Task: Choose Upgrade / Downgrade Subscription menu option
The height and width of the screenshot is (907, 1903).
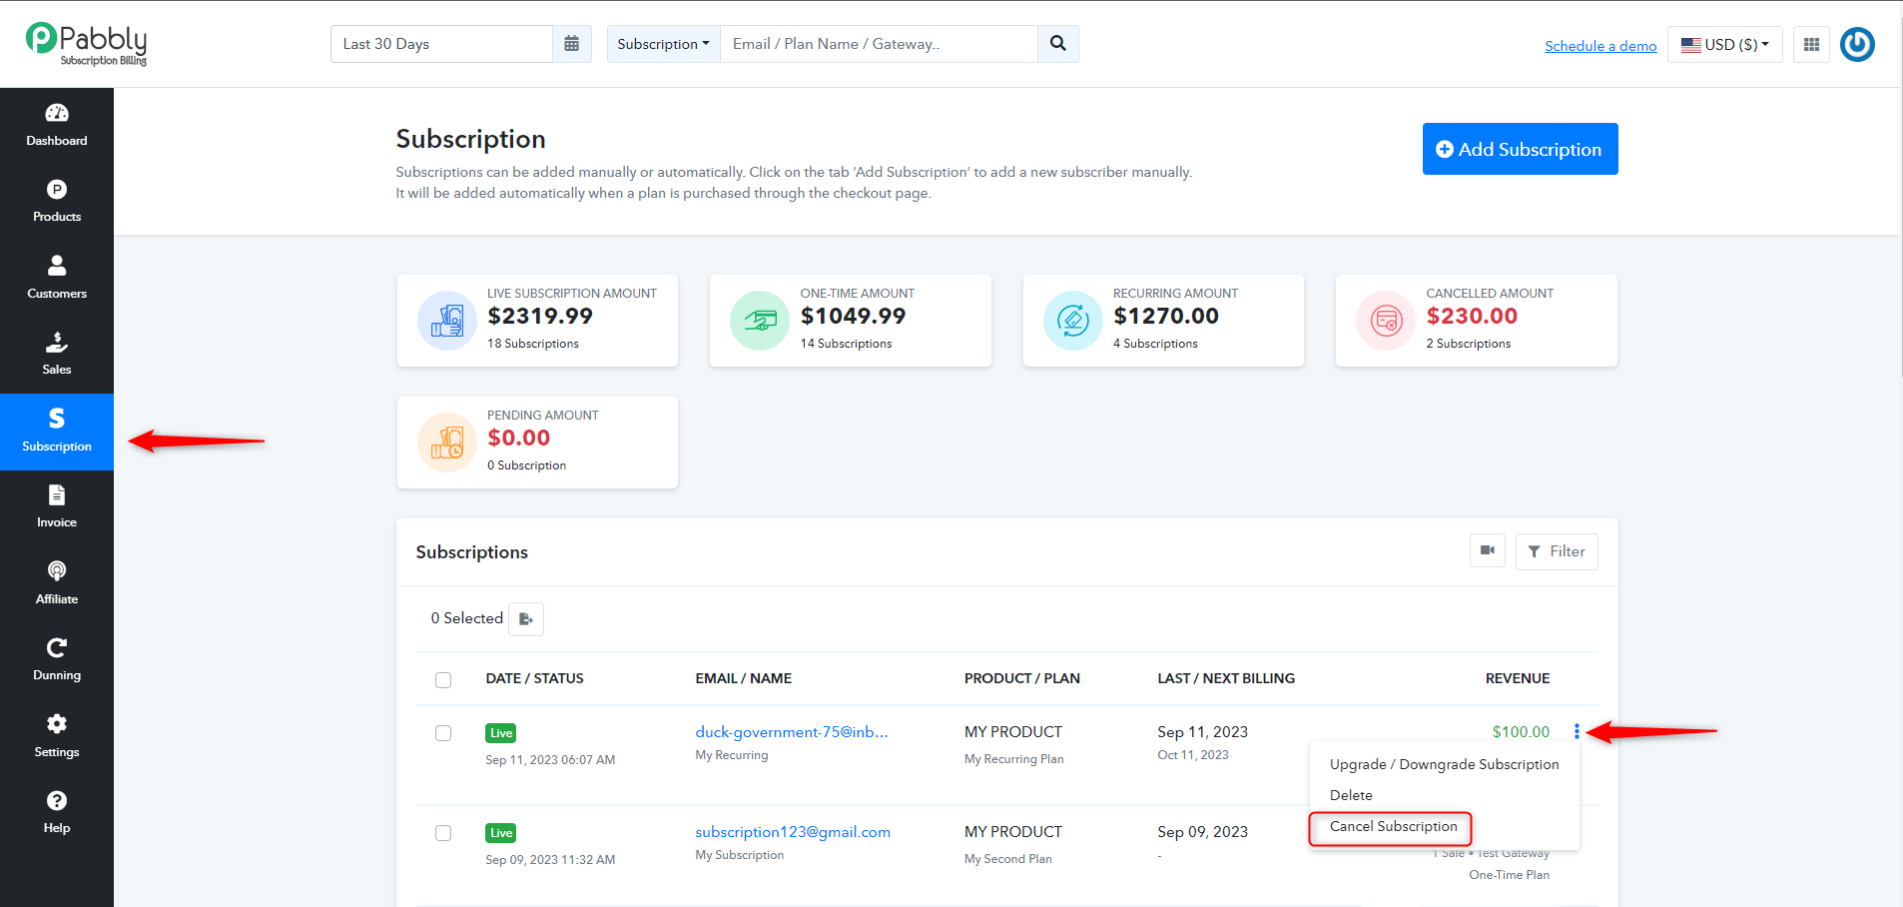Action: 1444,764
